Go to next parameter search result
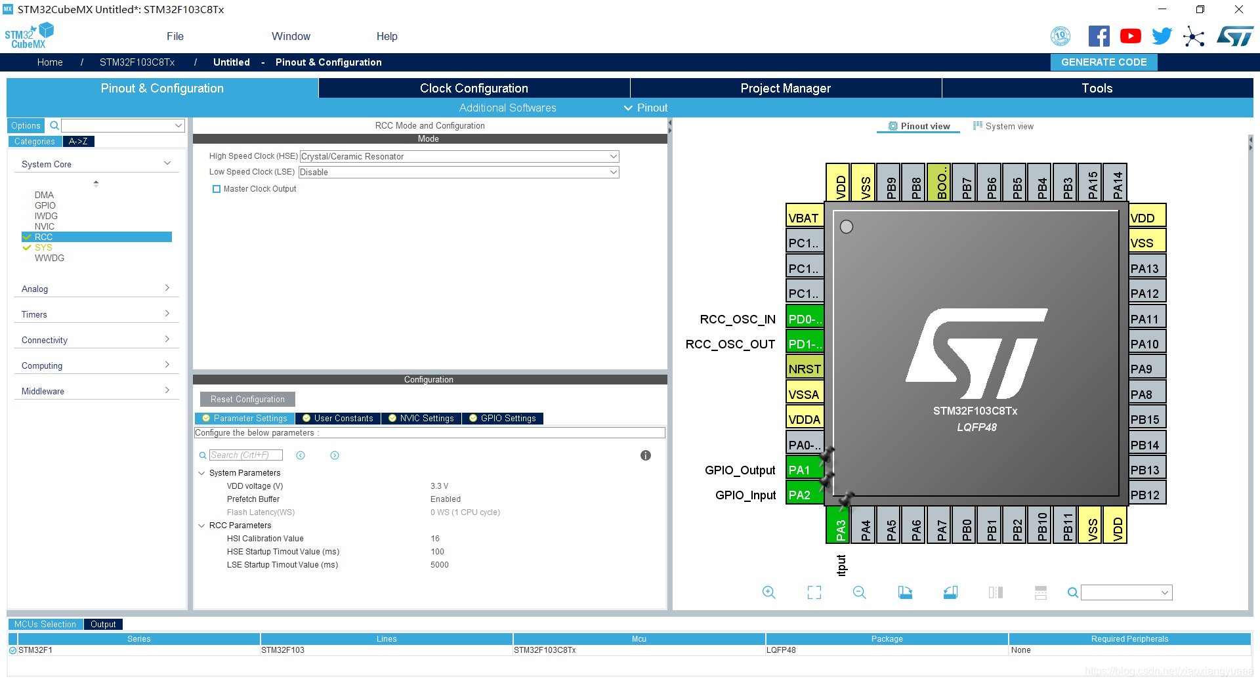 pyautogui.click(x=335, y=455)
